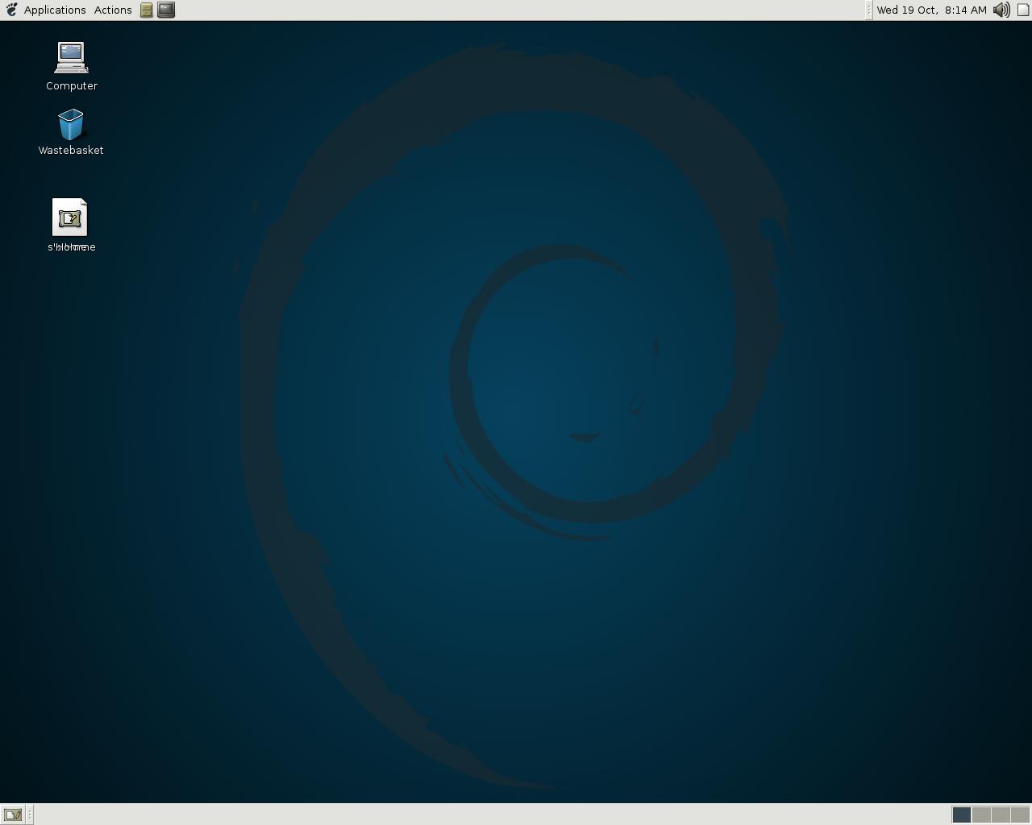
Task: Click the top panel applet grip handle
Action: 868,10
